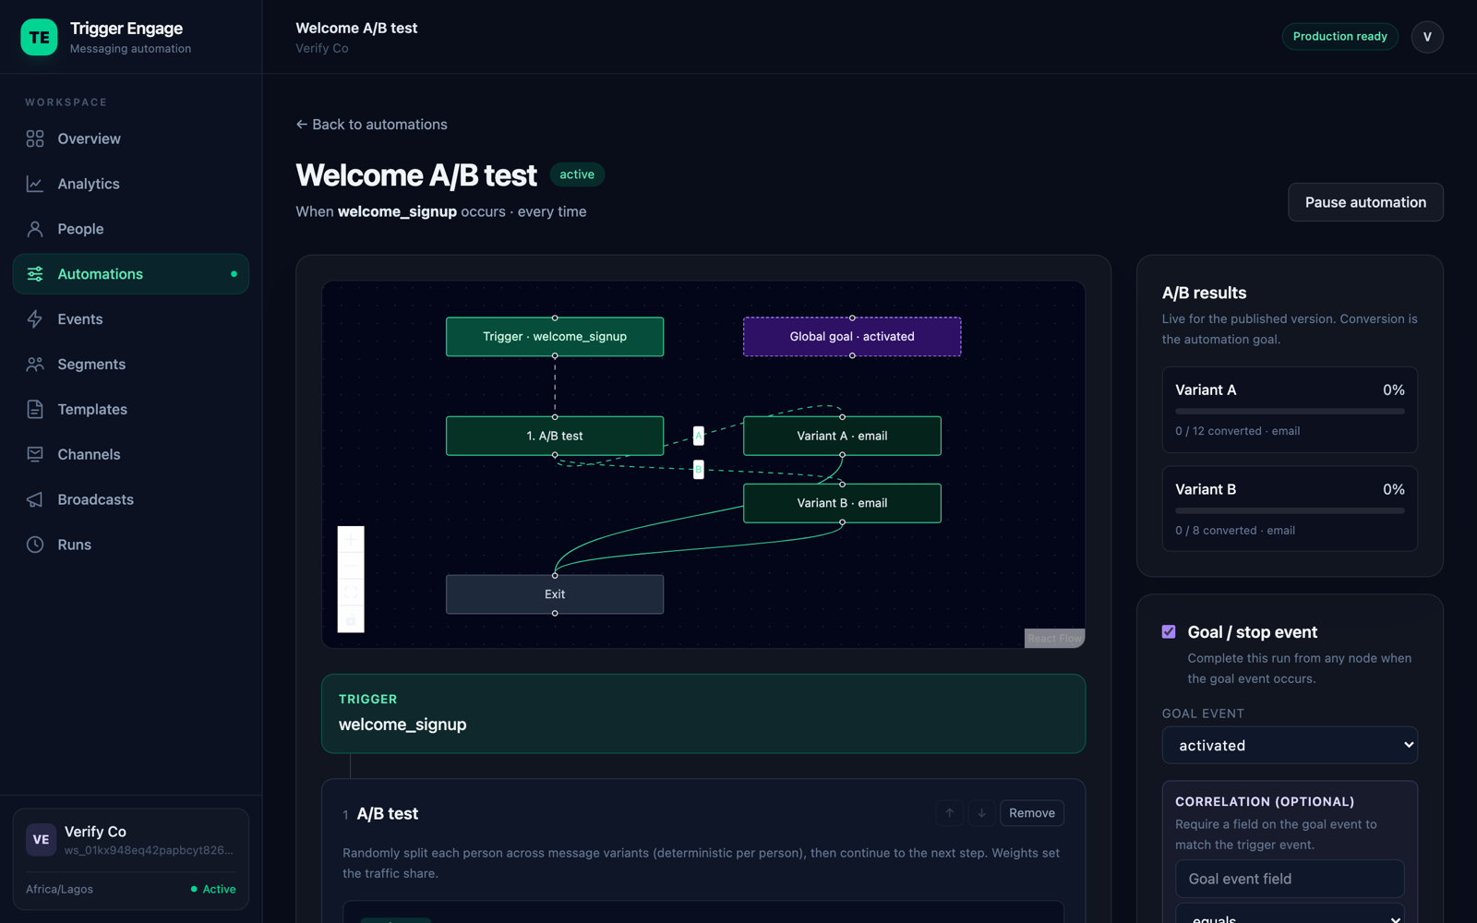Zoom out on the flow canvas
Image resolution: width=1477 pixels, height=923 pixels.
tap(351, 566)
